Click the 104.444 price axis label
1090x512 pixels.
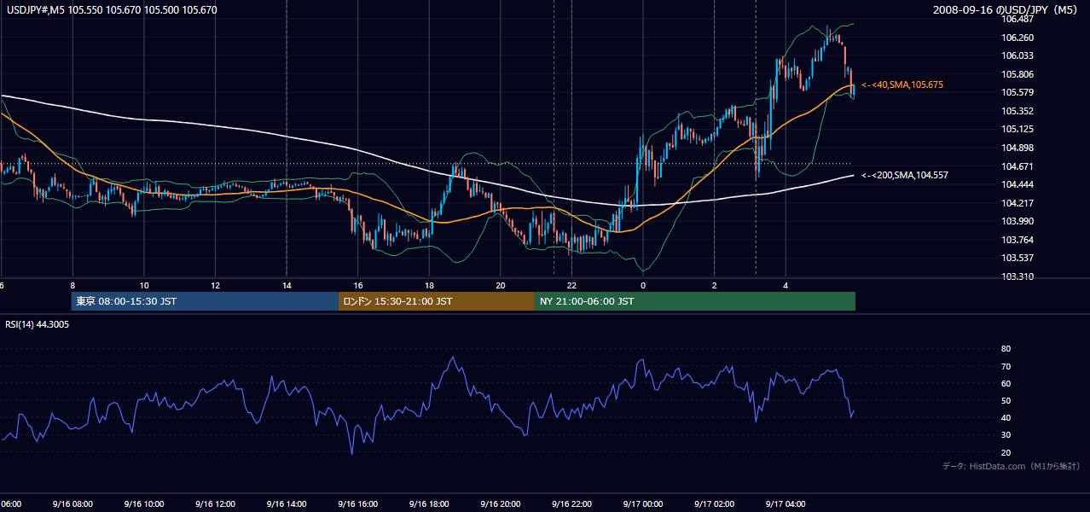click(1018, 184)
